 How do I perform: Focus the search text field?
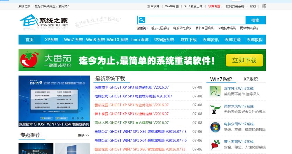(195, 20)
